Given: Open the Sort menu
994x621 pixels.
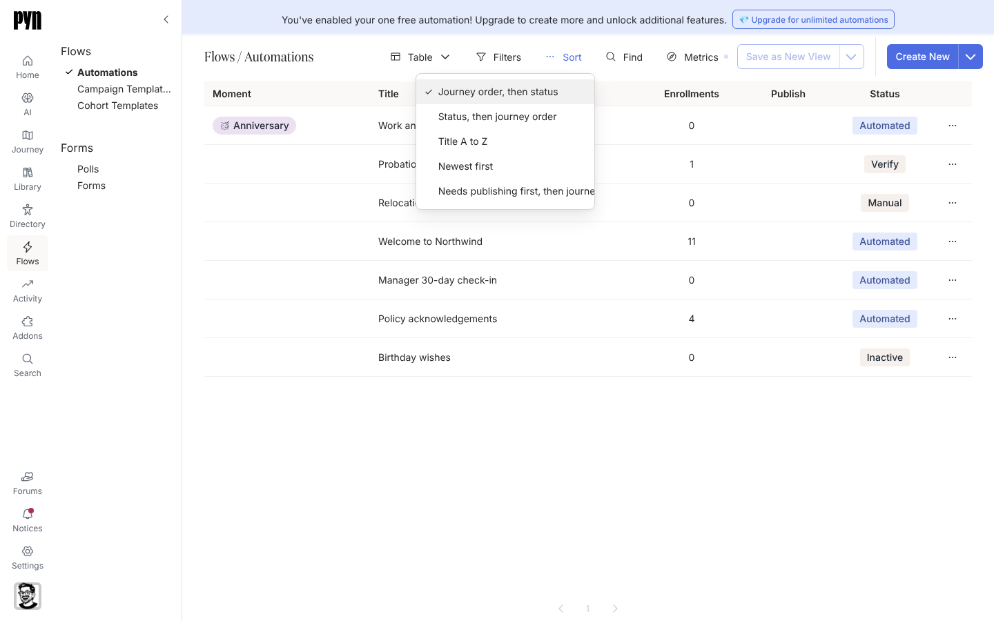Looking at the screenshot, I should 564,57.
